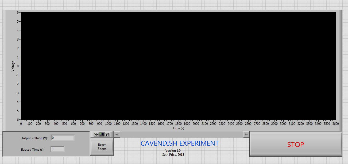Click the 3600 x-axis end value
348x164 pixels.
coord(336,124)
